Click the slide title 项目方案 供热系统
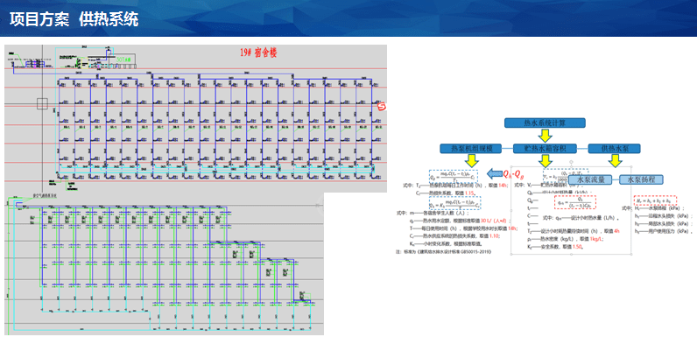The image size is (697, 337). click(x=74, y=20)
